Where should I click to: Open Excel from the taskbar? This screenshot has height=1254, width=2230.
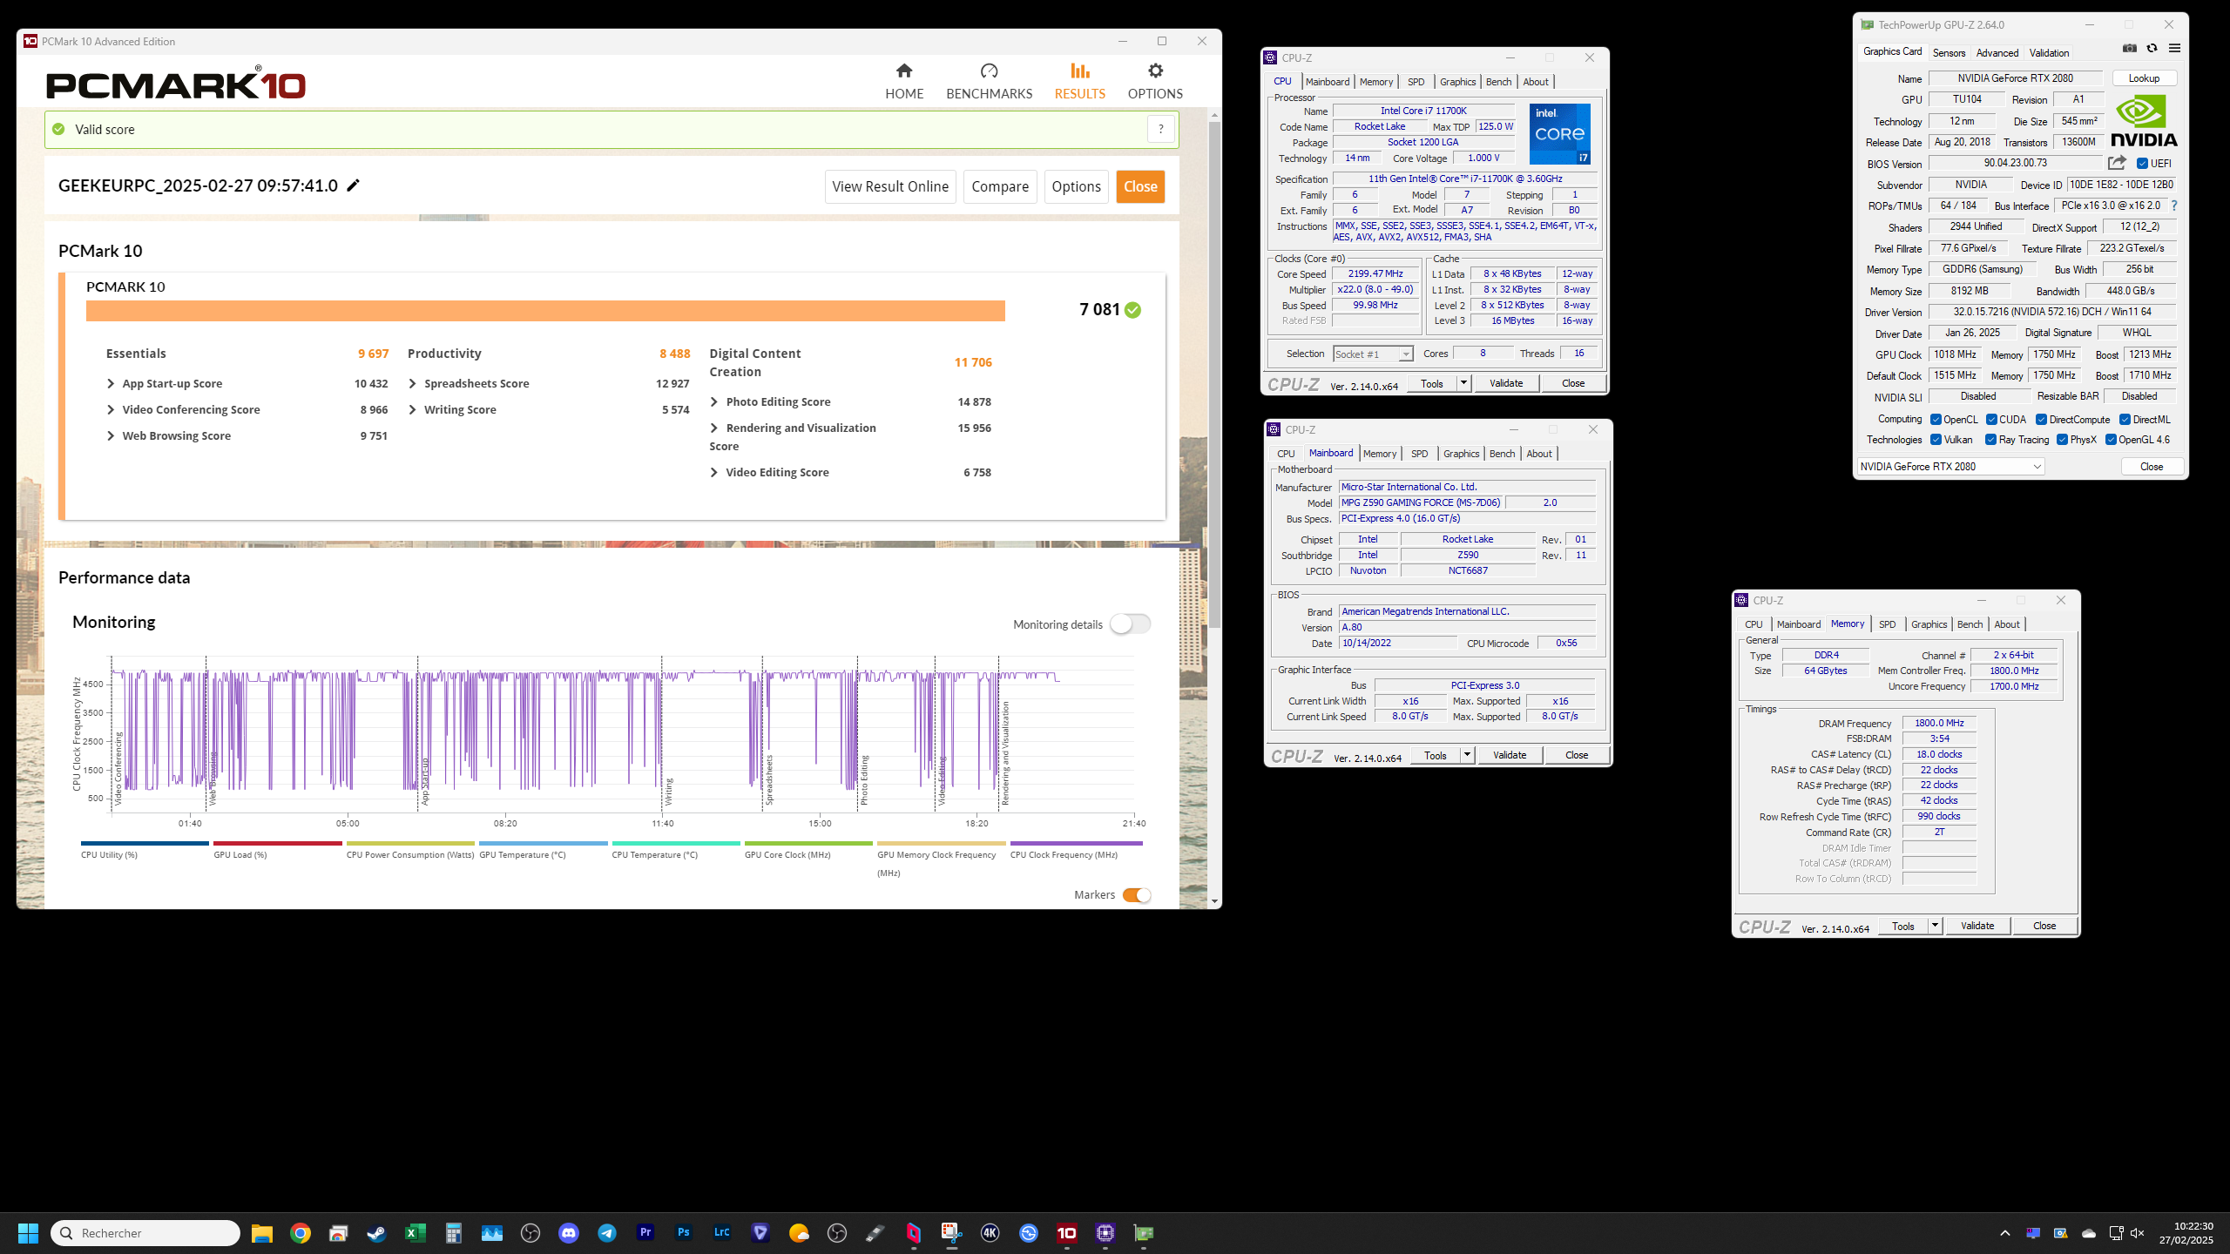pos(415,1232)
